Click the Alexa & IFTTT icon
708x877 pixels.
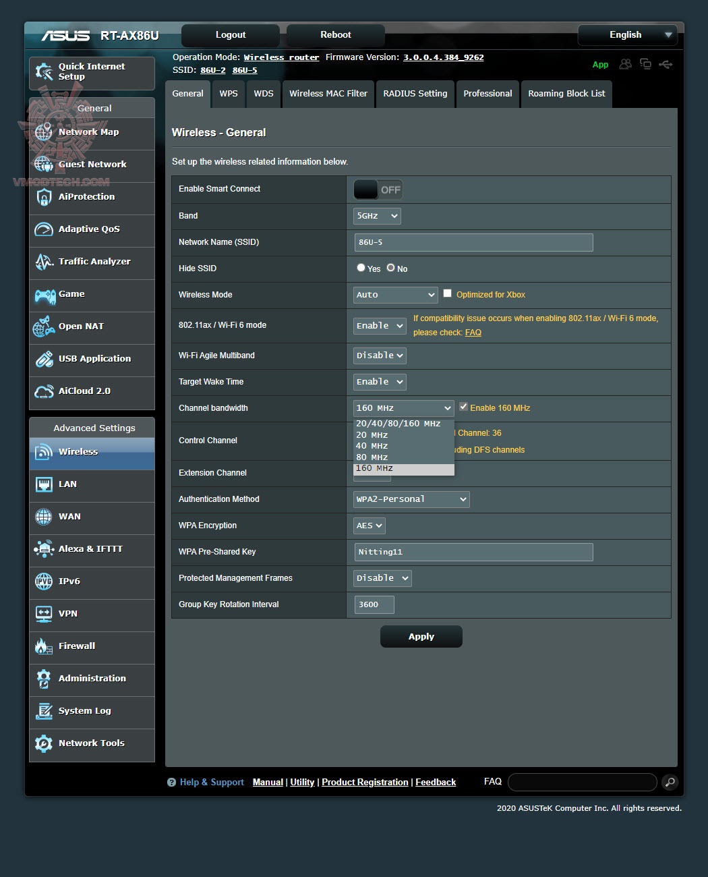click(44, 549)
